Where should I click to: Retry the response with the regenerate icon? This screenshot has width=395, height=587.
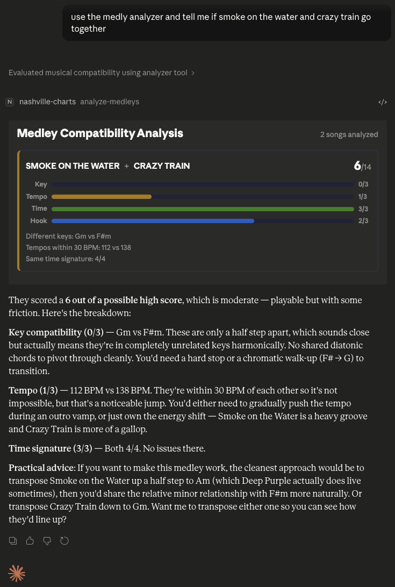[64, 541]
